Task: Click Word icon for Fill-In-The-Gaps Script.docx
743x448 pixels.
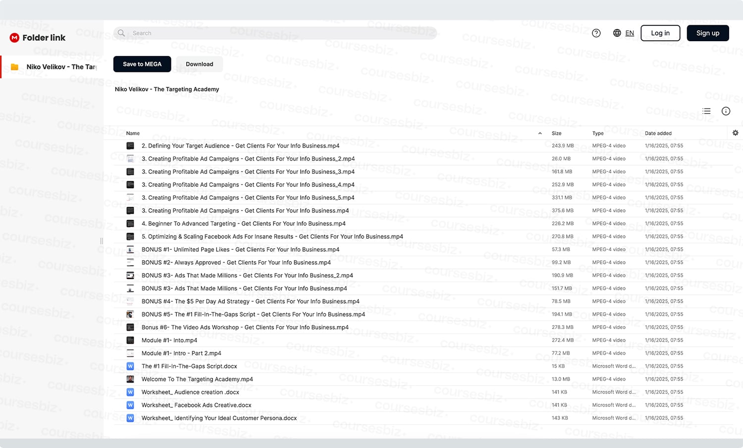Action: [x=130, y=366]
